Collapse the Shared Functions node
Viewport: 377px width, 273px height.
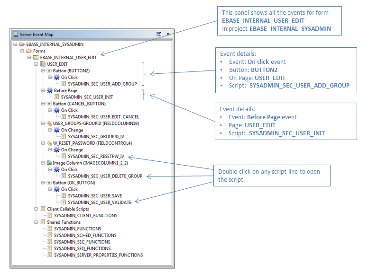tap(36, 222)
